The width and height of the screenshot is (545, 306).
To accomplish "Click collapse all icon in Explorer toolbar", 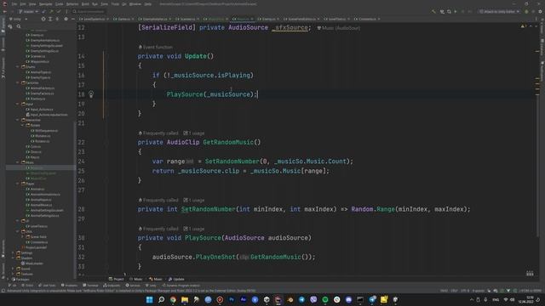I will click(58, 19).
